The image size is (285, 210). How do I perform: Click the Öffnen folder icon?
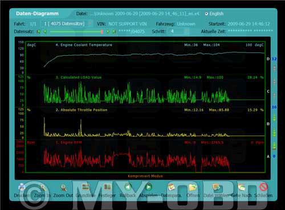pos(193,187)
